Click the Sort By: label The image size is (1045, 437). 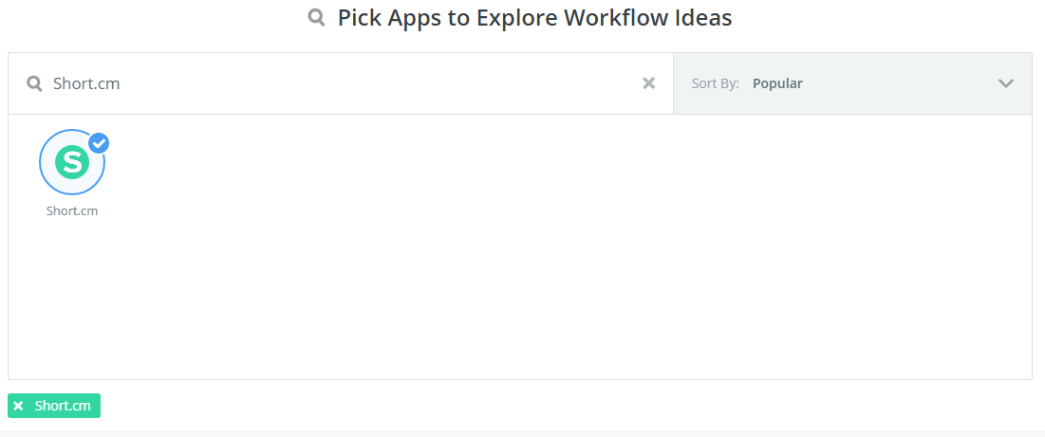(x=715, y=83)
